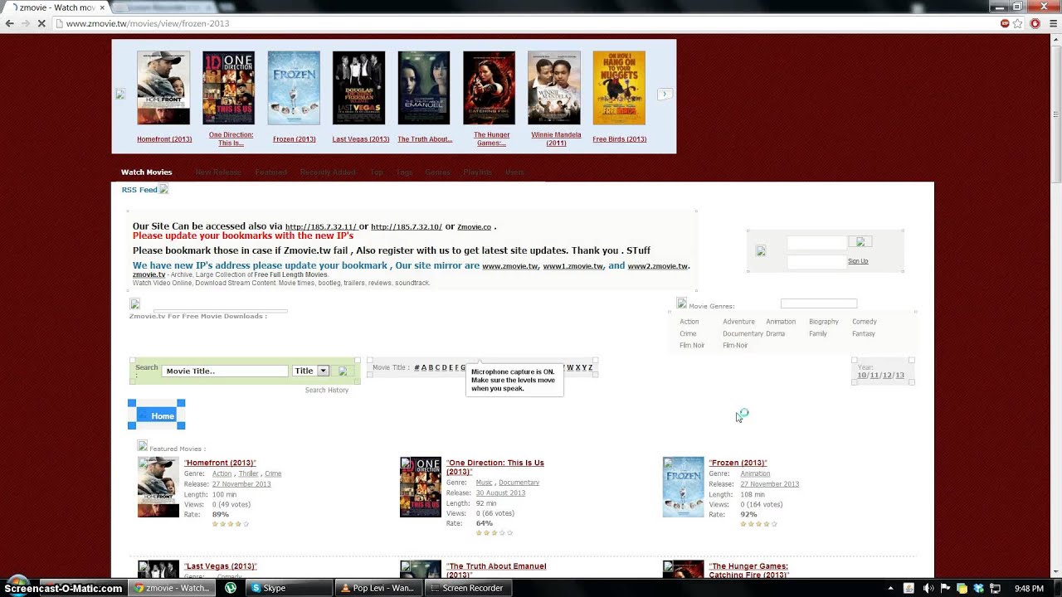This screenshot has width=1062, height=597.
Task: Click the star rating under Frozen
Action: (758, 524)
